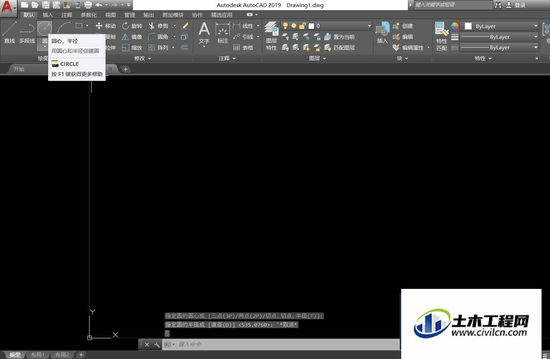550x359 pixels.
Task: Open the Array (阵列) tool
Action: pyautogui.click(x=158, y=48)
